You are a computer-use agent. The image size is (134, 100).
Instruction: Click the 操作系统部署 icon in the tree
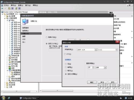coord(10,62)
